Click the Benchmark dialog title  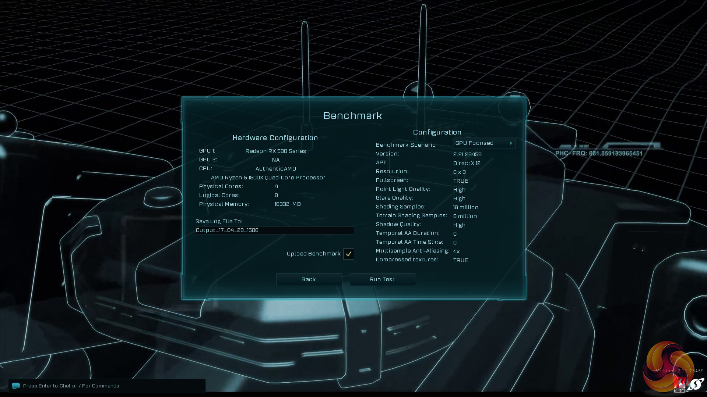352,116
